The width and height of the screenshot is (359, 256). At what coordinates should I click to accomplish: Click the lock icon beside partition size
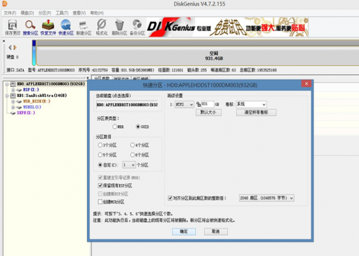pos(199,104)
